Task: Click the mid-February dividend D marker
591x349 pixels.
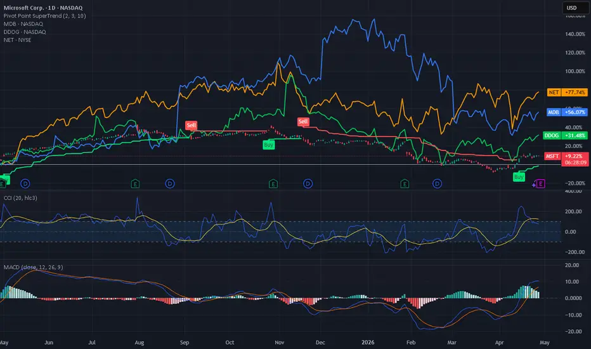Action: click(x=437, y=184)
